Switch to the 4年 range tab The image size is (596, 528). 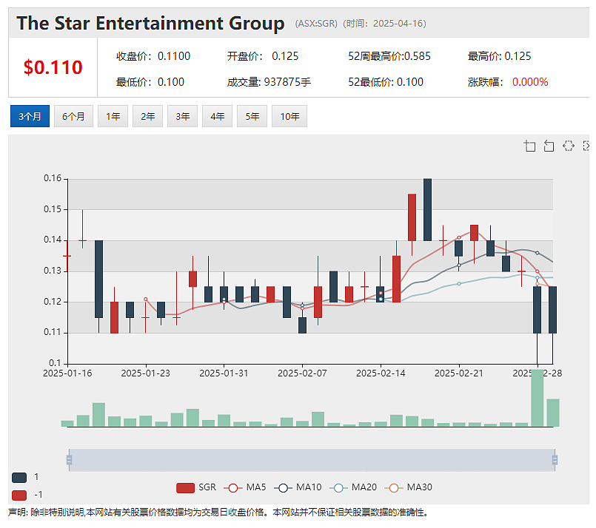[217, 116]
